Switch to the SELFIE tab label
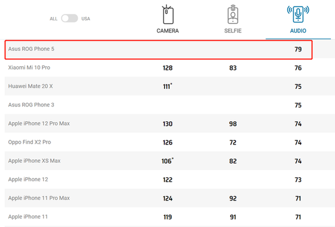 point(233,31)
